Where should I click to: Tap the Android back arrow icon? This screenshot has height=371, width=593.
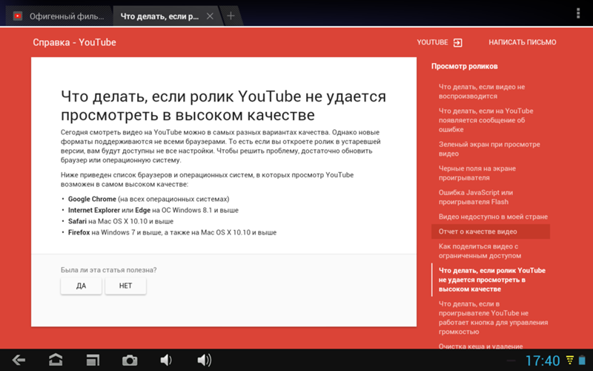pos(19,360)
